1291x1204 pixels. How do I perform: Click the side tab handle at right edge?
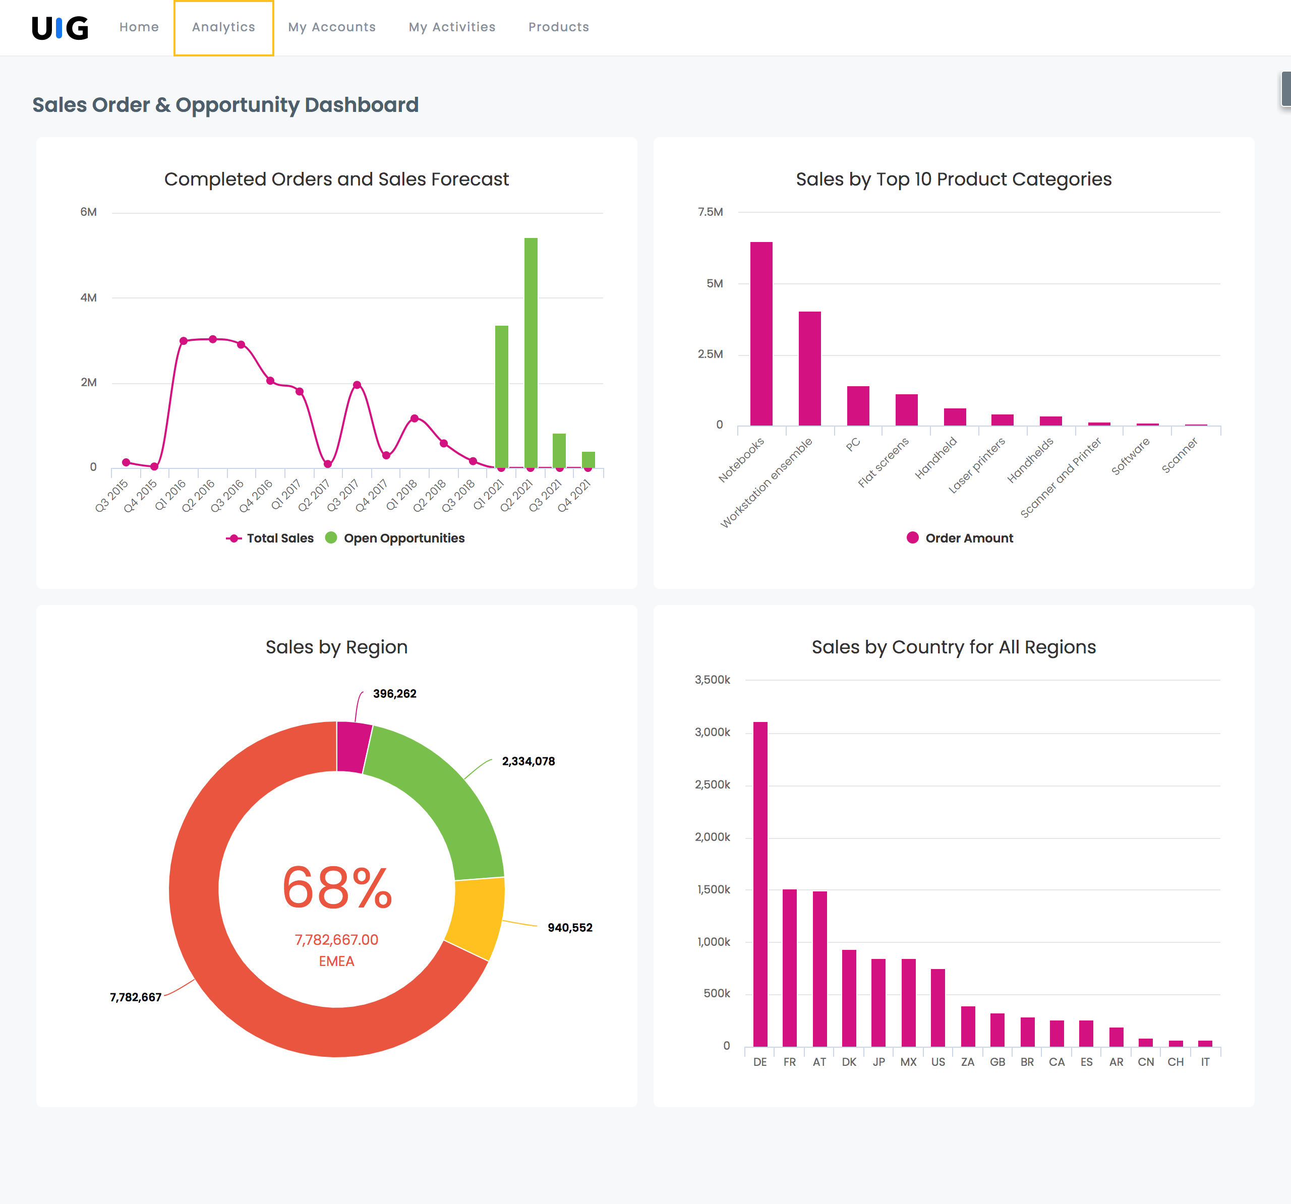[x=1286, y=89]
